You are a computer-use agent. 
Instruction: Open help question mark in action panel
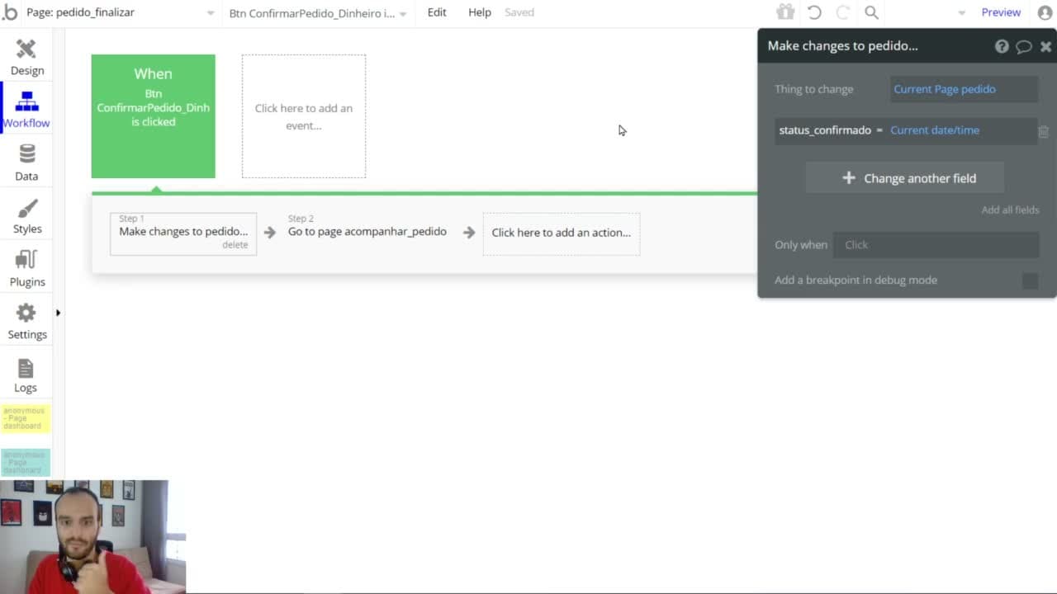[1002, 46]
